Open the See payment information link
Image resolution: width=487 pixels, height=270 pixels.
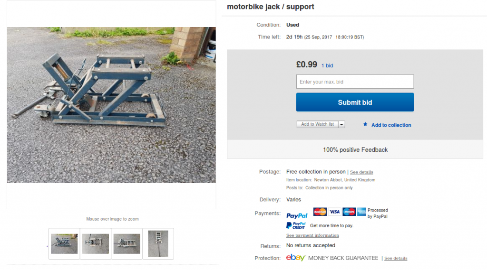pos(312,235)
